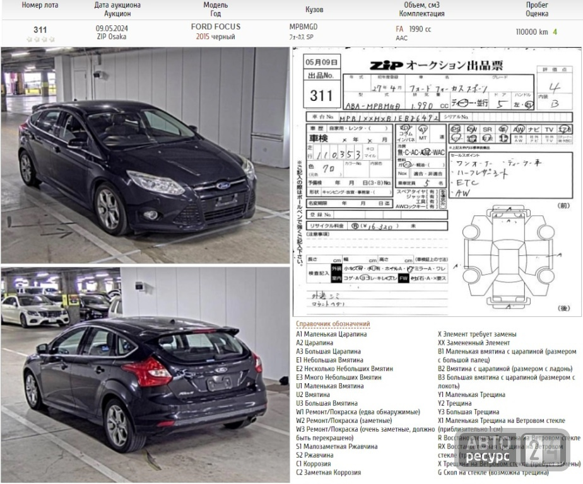
Task: Click the mileage 110000 km
Action: (x=532, y=32)
